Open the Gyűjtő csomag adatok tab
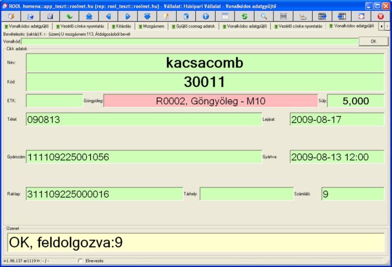 pyautogui.click(x=195, y=25)
